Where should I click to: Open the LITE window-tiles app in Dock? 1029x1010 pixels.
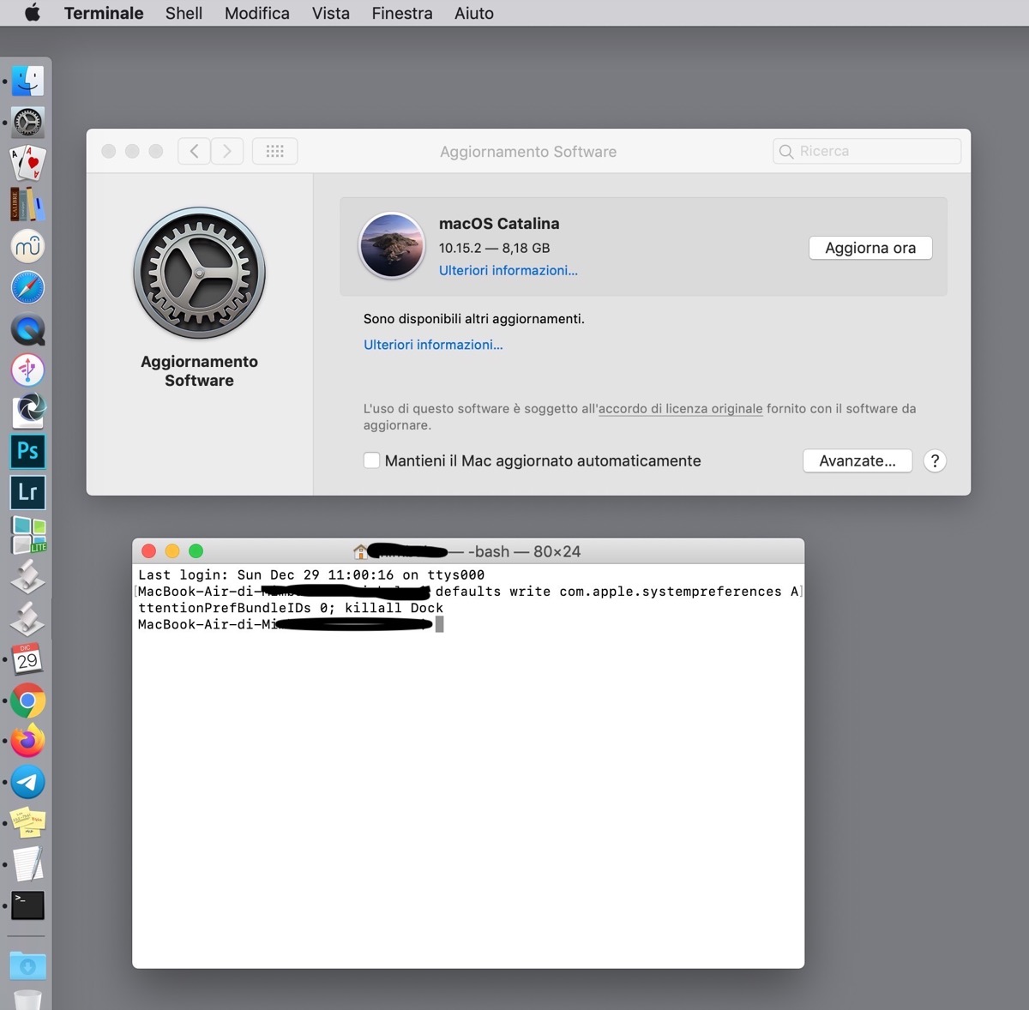coord(27,534)
